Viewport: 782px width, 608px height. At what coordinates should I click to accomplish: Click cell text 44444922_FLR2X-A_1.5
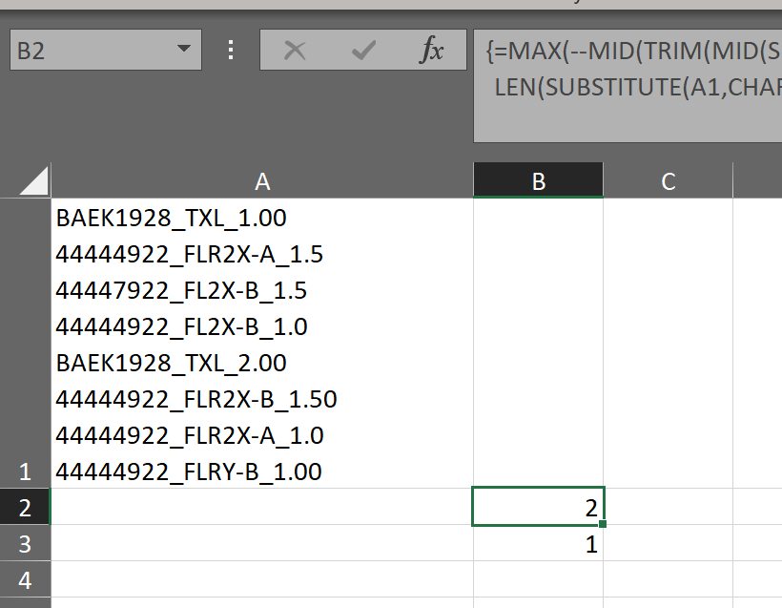(x=189, y=255)
